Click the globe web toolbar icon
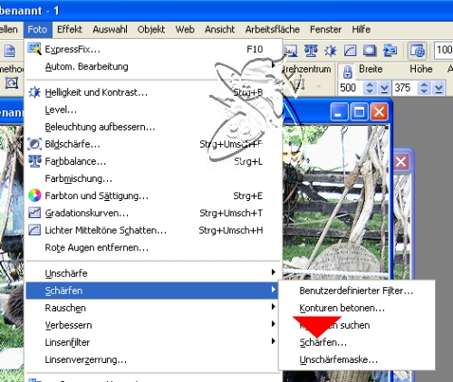 point(418,51)
